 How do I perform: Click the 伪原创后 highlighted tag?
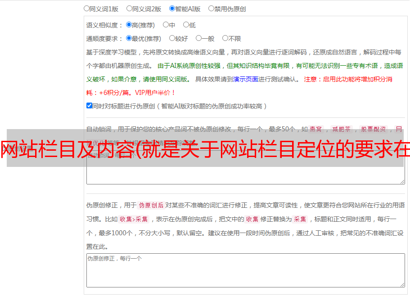point(151,205)
